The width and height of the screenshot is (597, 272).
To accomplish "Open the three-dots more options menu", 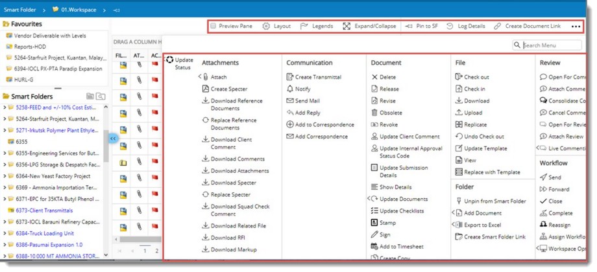I will [x=576, y=27].
